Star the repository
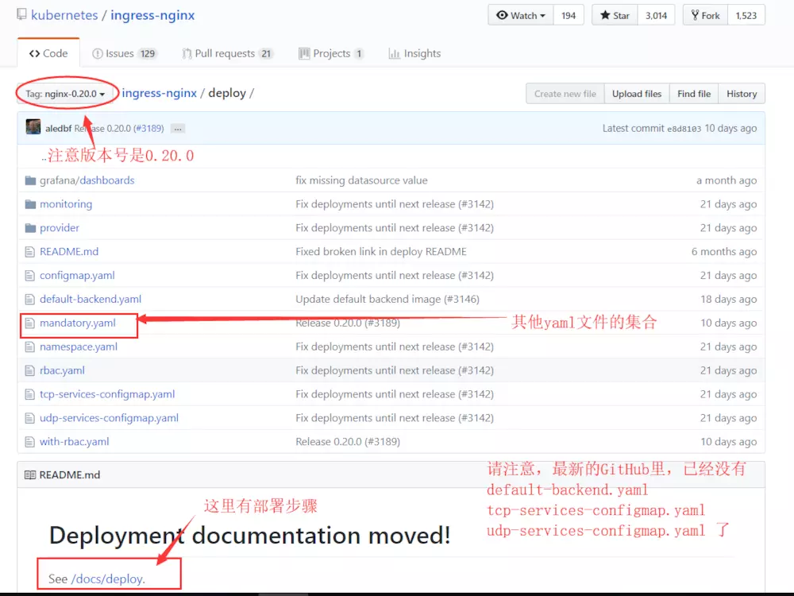 pyautogui.click(x=615, y=15)
